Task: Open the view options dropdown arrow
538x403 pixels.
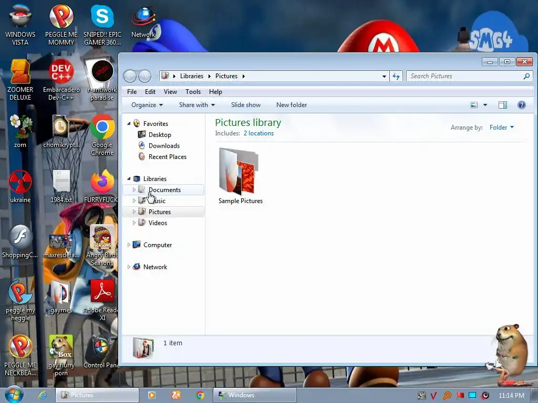Action: [485, 105]
